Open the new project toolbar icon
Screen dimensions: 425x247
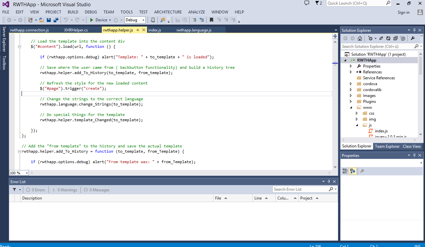pos(30,20)
